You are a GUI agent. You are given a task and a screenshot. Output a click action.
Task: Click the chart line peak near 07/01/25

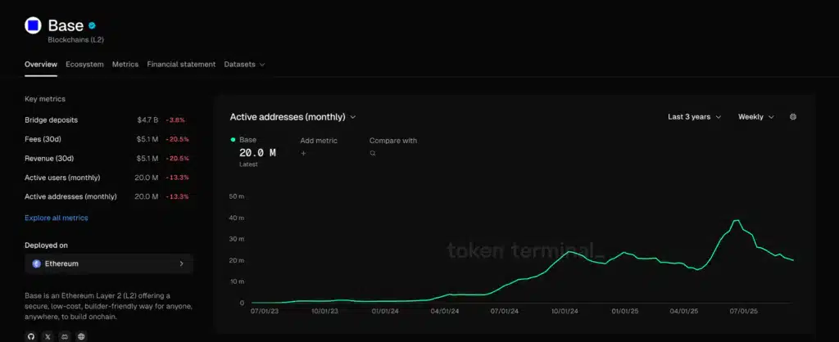tap(736, 221)
